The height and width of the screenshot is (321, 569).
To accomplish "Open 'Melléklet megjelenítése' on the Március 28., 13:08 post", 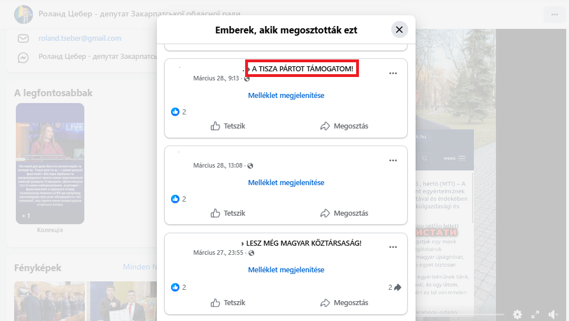I will click(286, 183).
